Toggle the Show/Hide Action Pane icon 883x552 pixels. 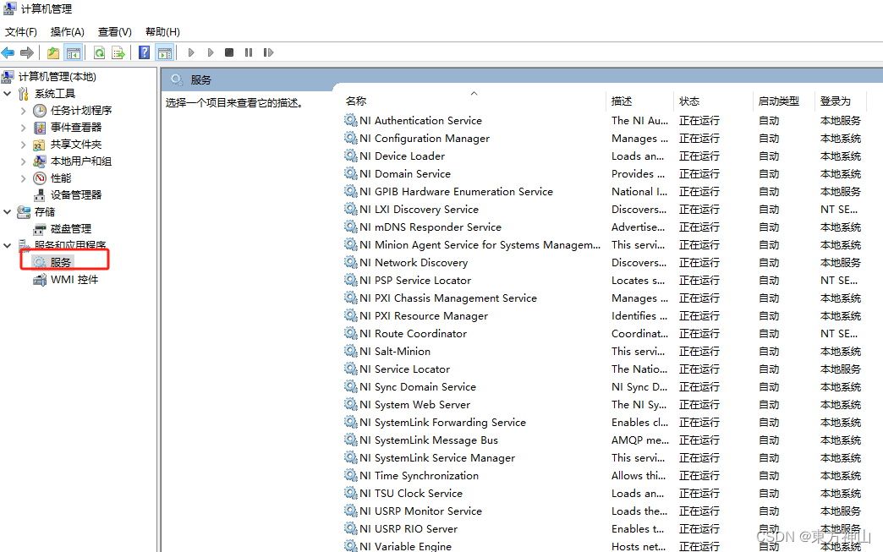point(164,53)
